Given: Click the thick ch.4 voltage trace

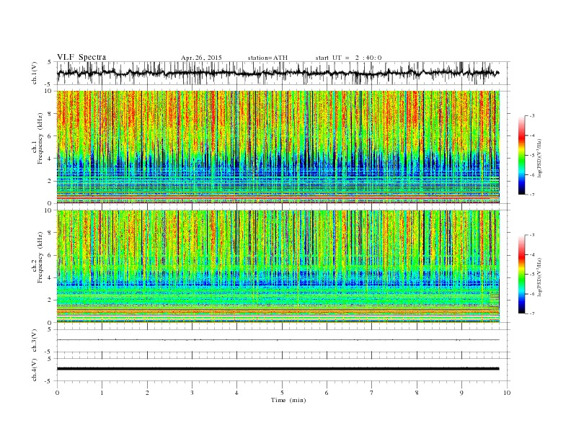Looking at the screenshot, I should point(278,369).
